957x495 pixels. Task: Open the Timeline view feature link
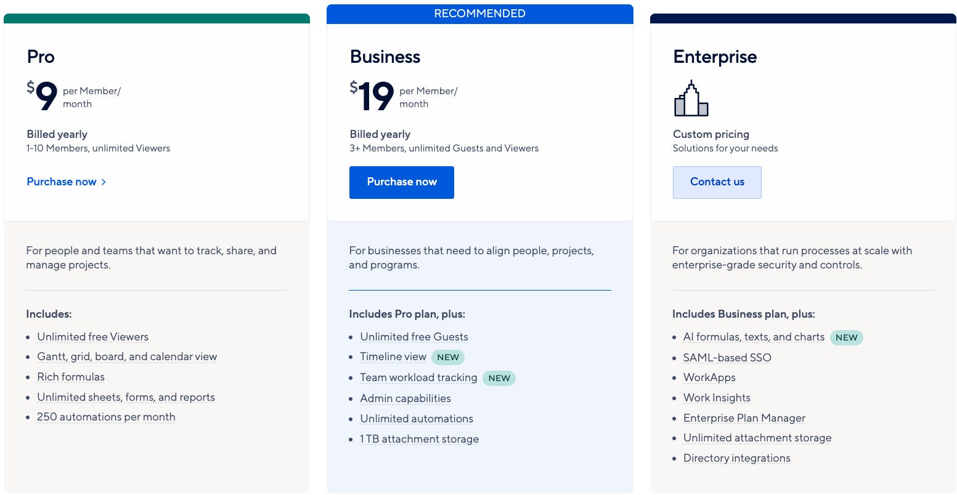393,357
